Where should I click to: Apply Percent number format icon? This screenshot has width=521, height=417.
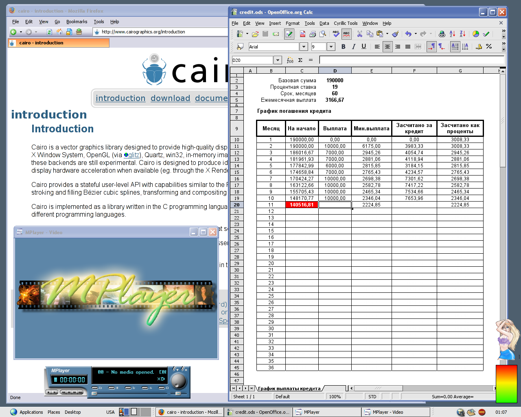(x=489, y=47)
